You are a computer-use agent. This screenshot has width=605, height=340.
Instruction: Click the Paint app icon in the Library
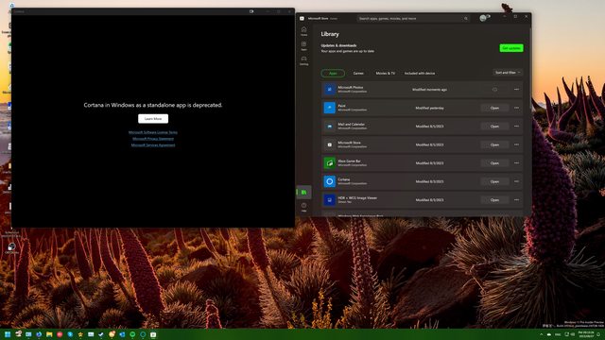pyautogui.click(x=330, y=108)
